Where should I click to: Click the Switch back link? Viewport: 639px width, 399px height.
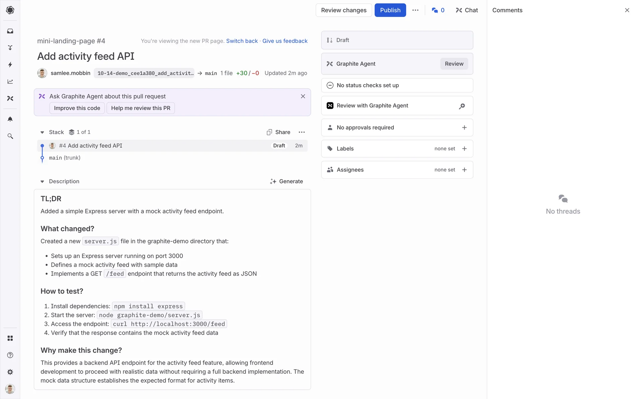point(242,41)
